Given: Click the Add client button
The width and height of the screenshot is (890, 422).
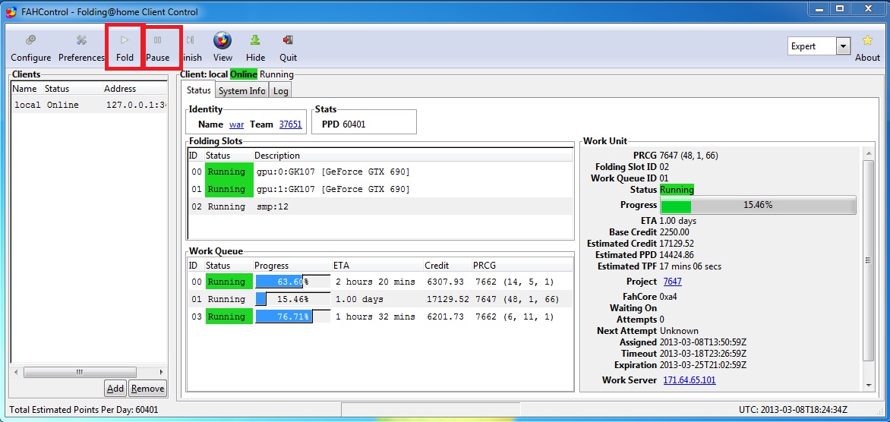Looking at the screenshot, I should 115,389.
